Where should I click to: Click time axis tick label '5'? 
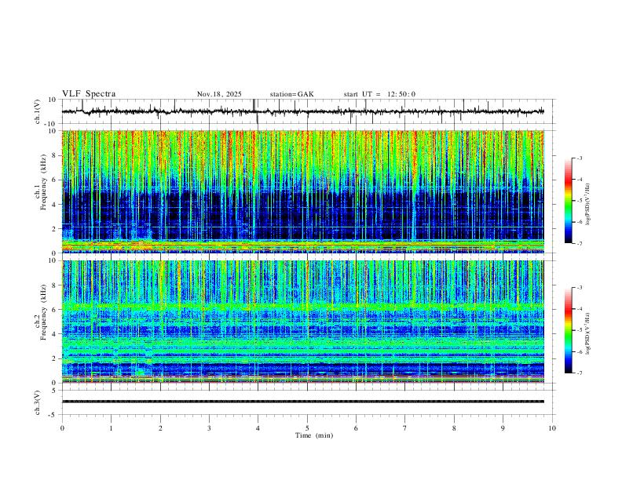coord(307,428)
